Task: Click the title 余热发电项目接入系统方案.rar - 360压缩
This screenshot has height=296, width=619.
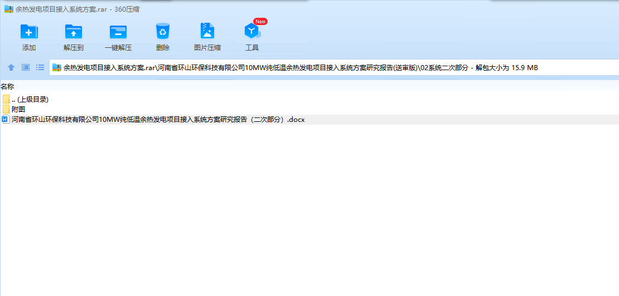Action: click(78, 9)
